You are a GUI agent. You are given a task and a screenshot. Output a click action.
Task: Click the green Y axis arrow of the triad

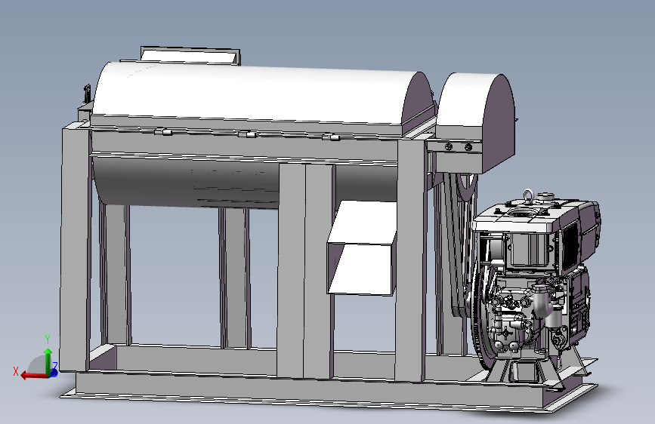[48, 361]
